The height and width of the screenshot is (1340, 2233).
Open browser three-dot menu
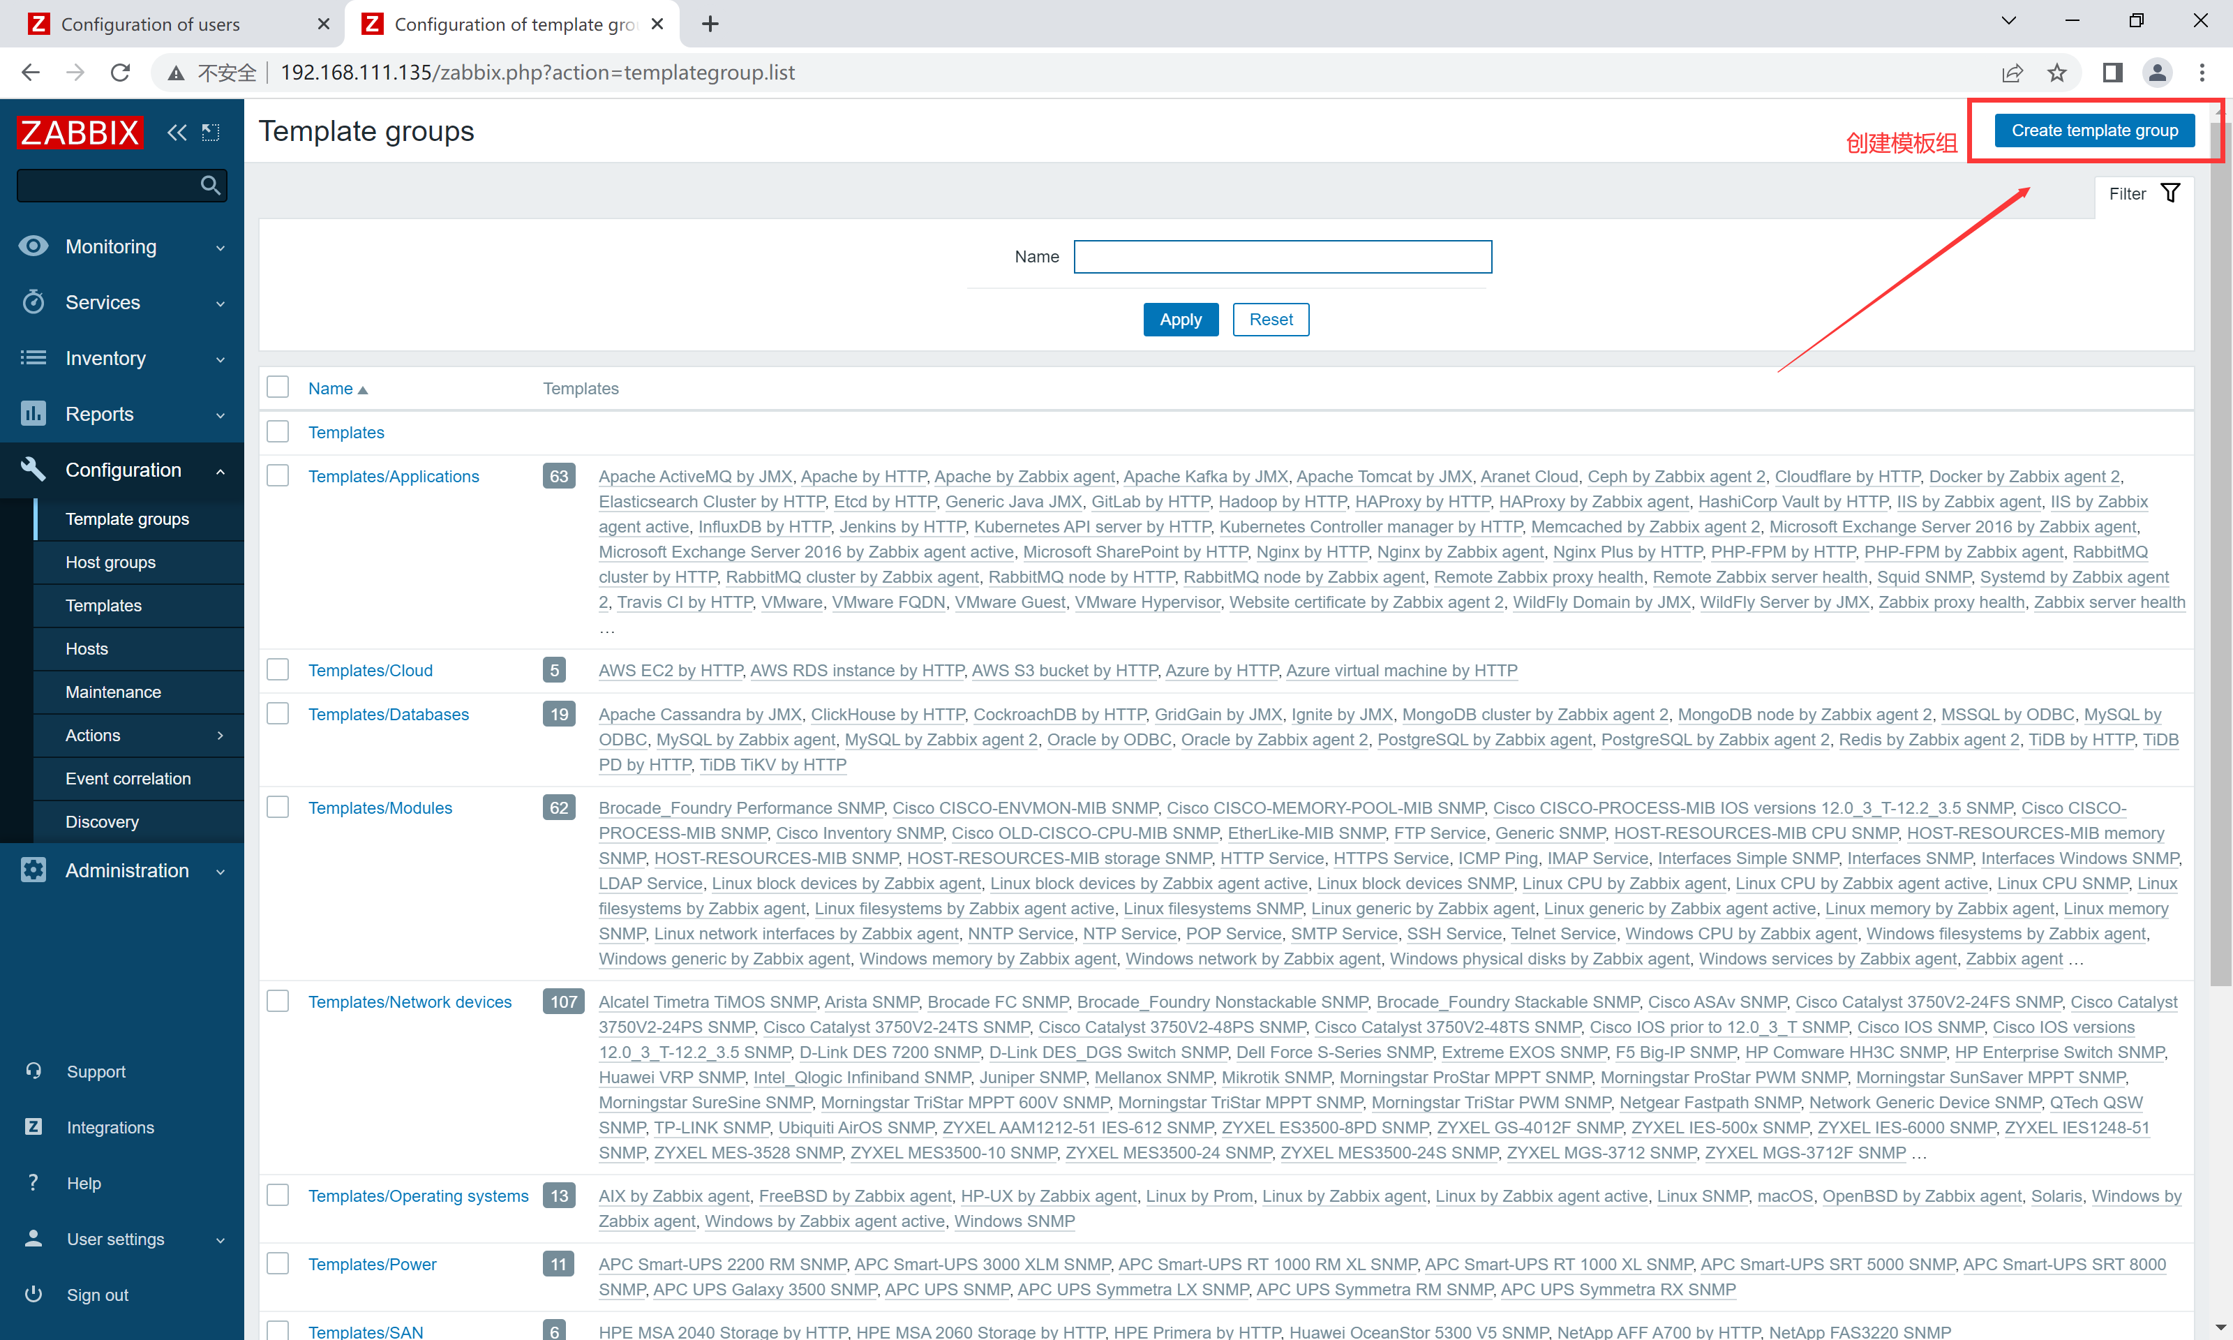2202,73
